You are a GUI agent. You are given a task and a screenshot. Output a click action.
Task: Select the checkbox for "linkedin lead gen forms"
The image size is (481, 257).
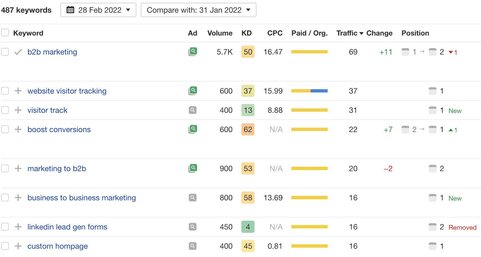pos(5,227)
